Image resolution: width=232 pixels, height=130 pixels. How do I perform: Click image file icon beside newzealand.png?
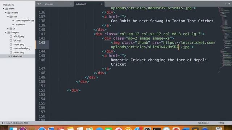click(x=11, y=48)
